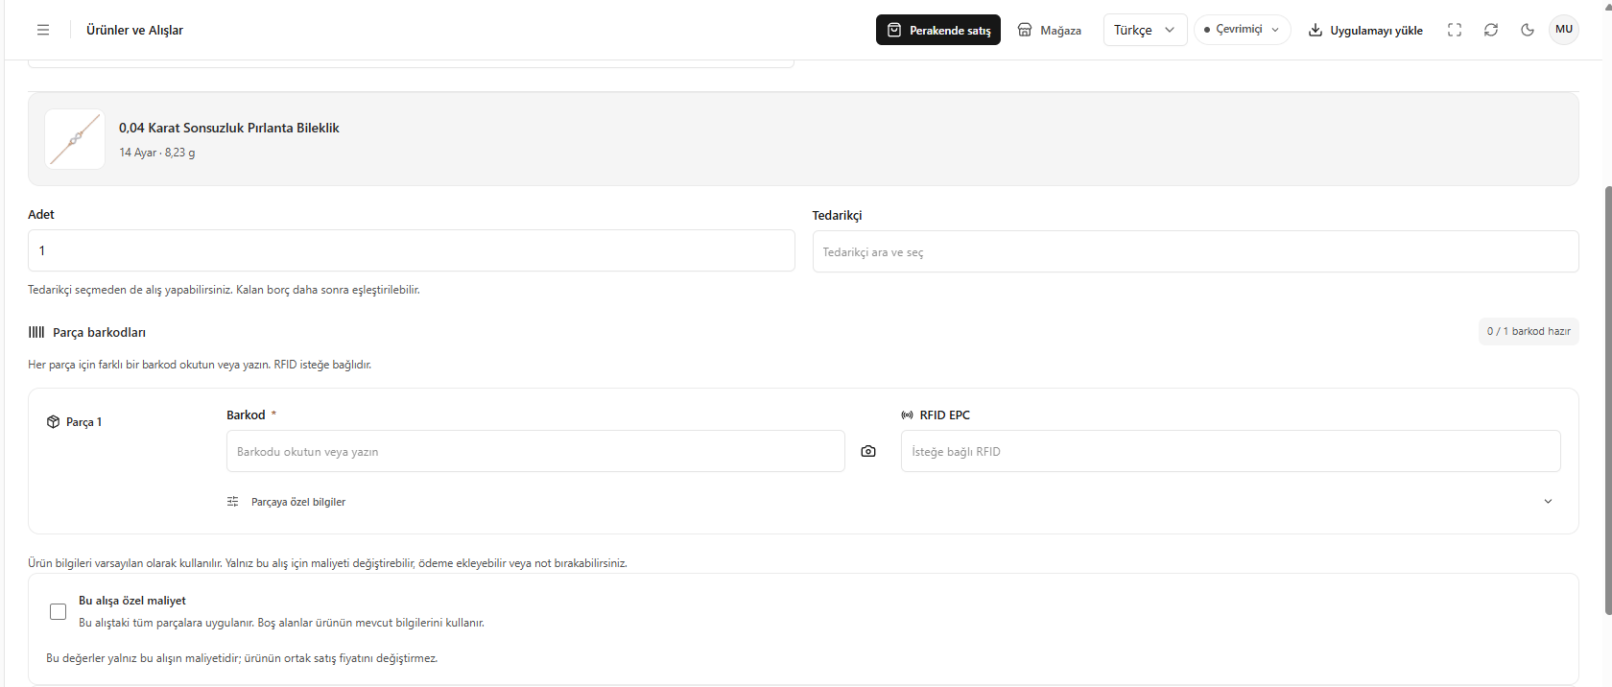
Task: Switch to dark mode moon icon
Action: click(x=1528, y=30)
